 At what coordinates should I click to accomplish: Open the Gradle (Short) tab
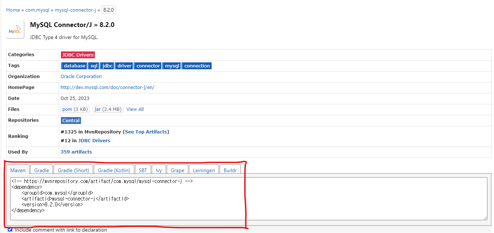(x=73, y=170)
